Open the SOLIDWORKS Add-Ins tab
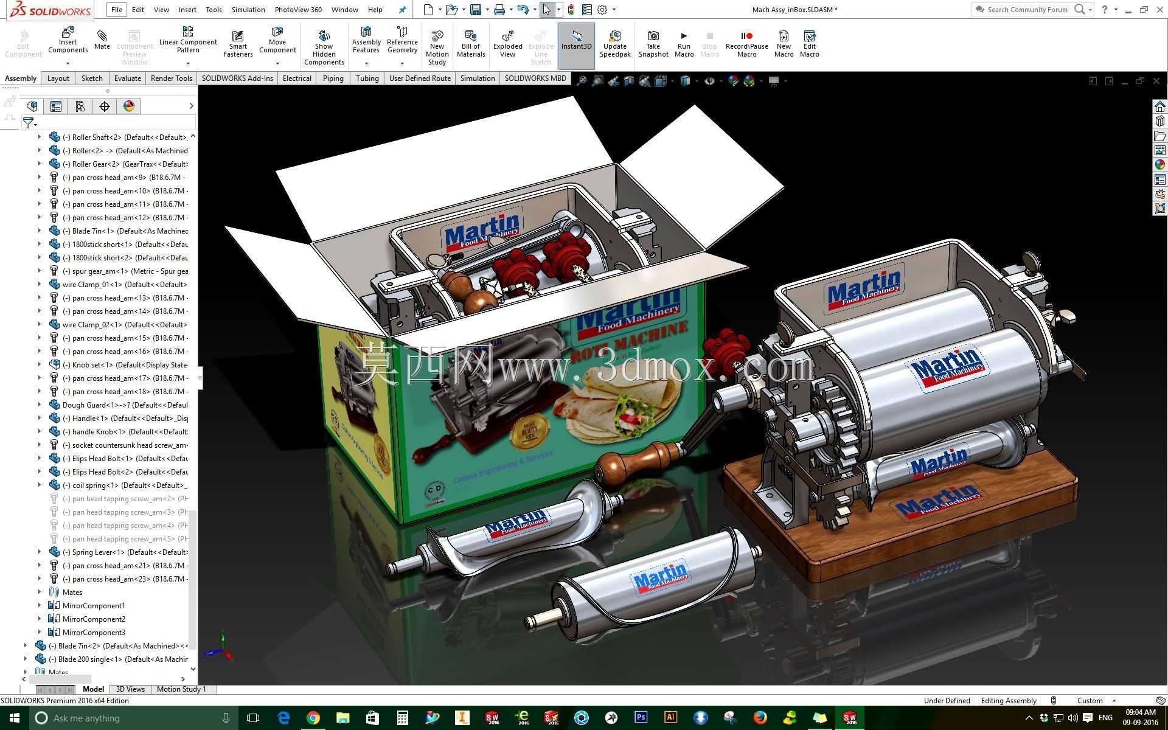Viewport: 1168px width, 730px height. tap(237, 78)
